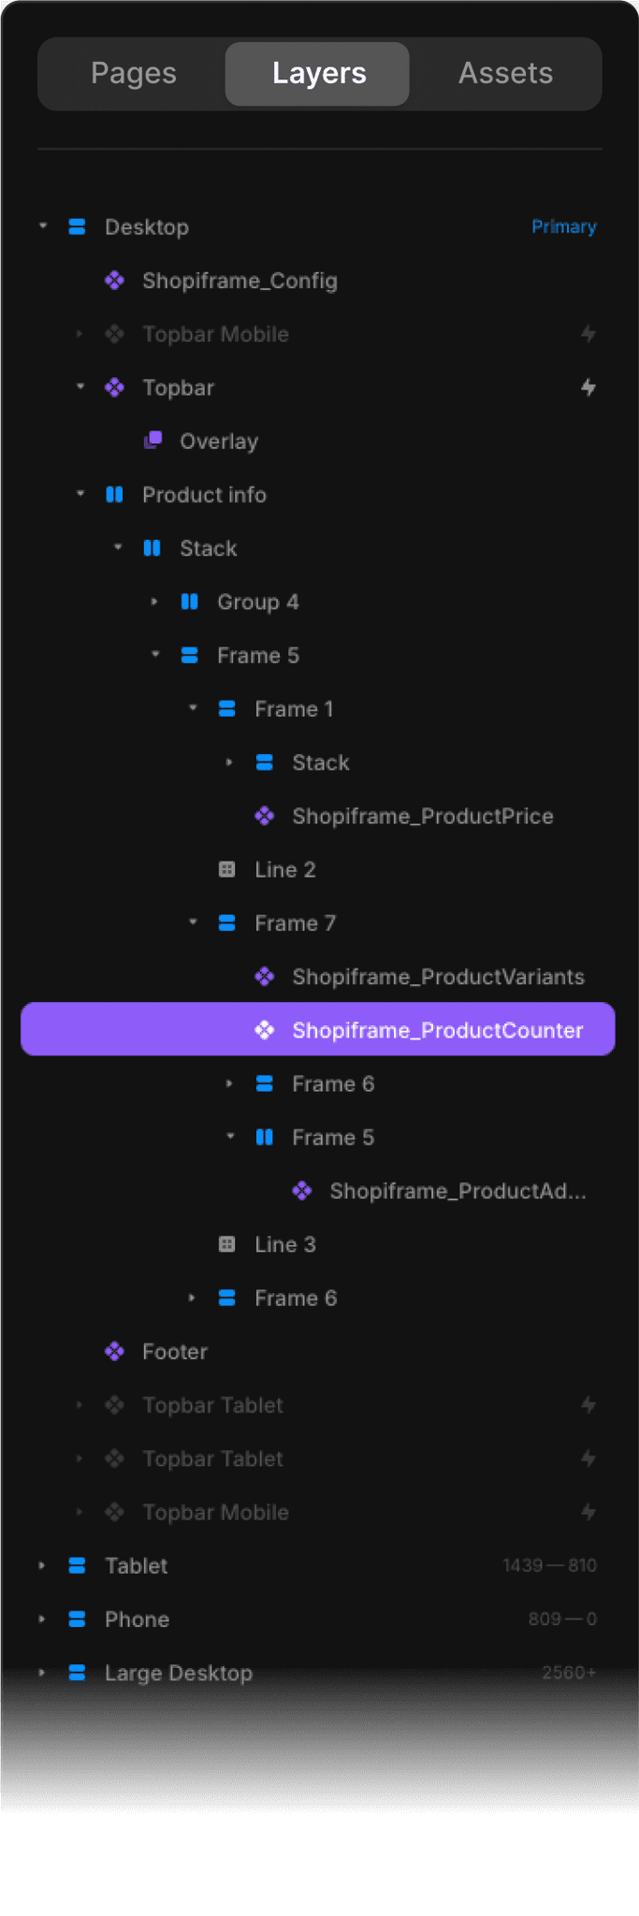Select the Shopiframe_ProductVariants layer
Viewport: 639px width, 1916px height.
click(438, 977)
